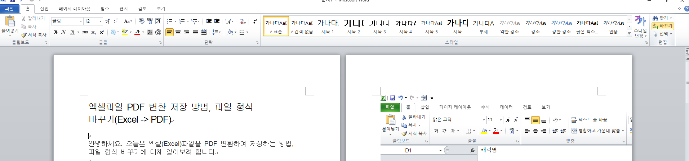689x161 pixels.
Task: Open the numbering list dropdown in Word
Action: (x=188, y=21)
